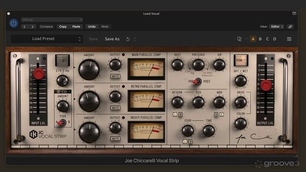This screenshot has width=306, height=172.
Task: Click the curved redo arrow icon
Action: [x=135, y=39]
